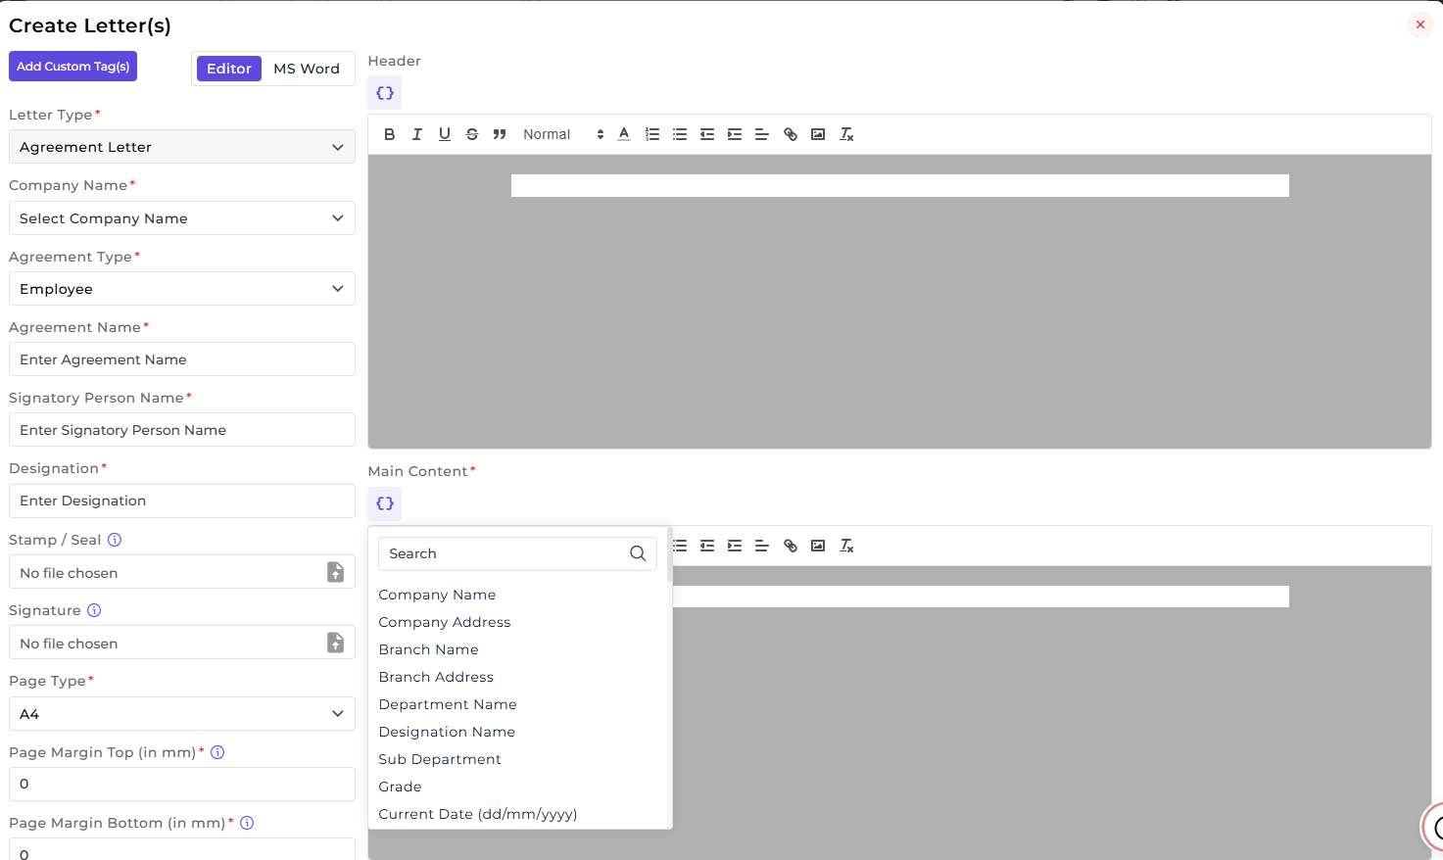
Task: Click Add Custom Tag(s) button
Action: coord(72,67)
